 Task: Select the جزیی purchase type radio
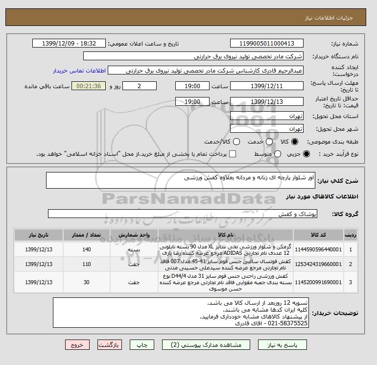306,154
